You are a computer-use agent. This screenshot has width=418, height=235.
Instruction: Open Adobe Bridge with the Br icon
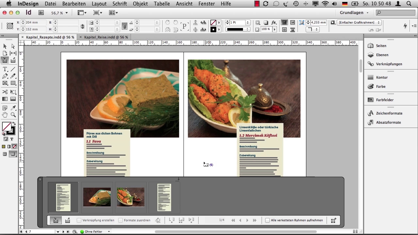(x=41, y=13)
